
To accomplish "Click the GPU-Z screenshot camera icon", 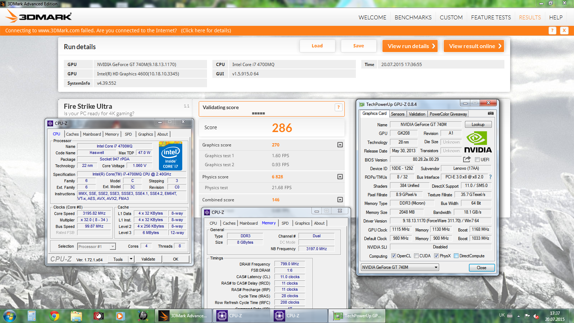I will pyautogui.click(x=491, y=113).
